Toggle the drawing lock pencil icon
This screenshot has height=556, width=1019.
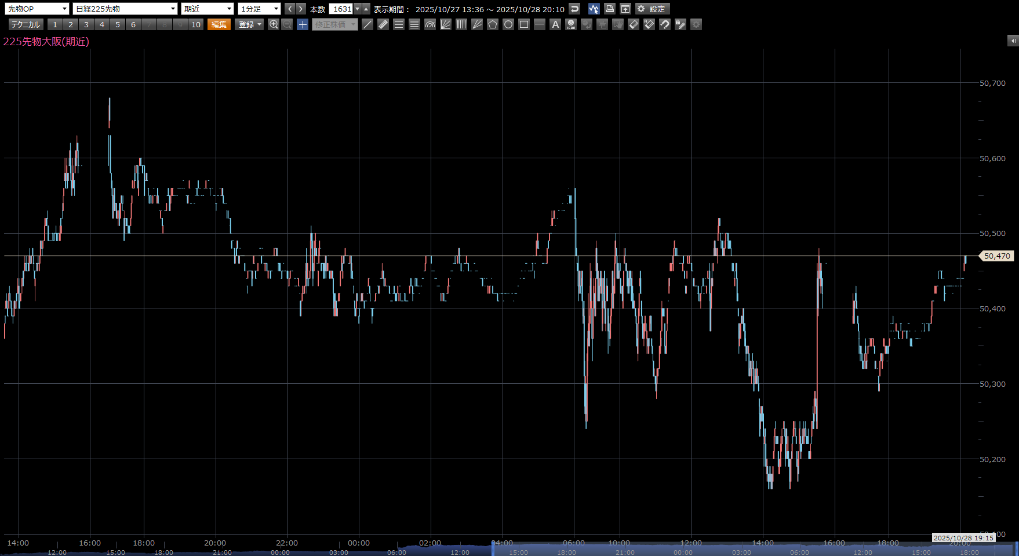[x=680, y=24]
